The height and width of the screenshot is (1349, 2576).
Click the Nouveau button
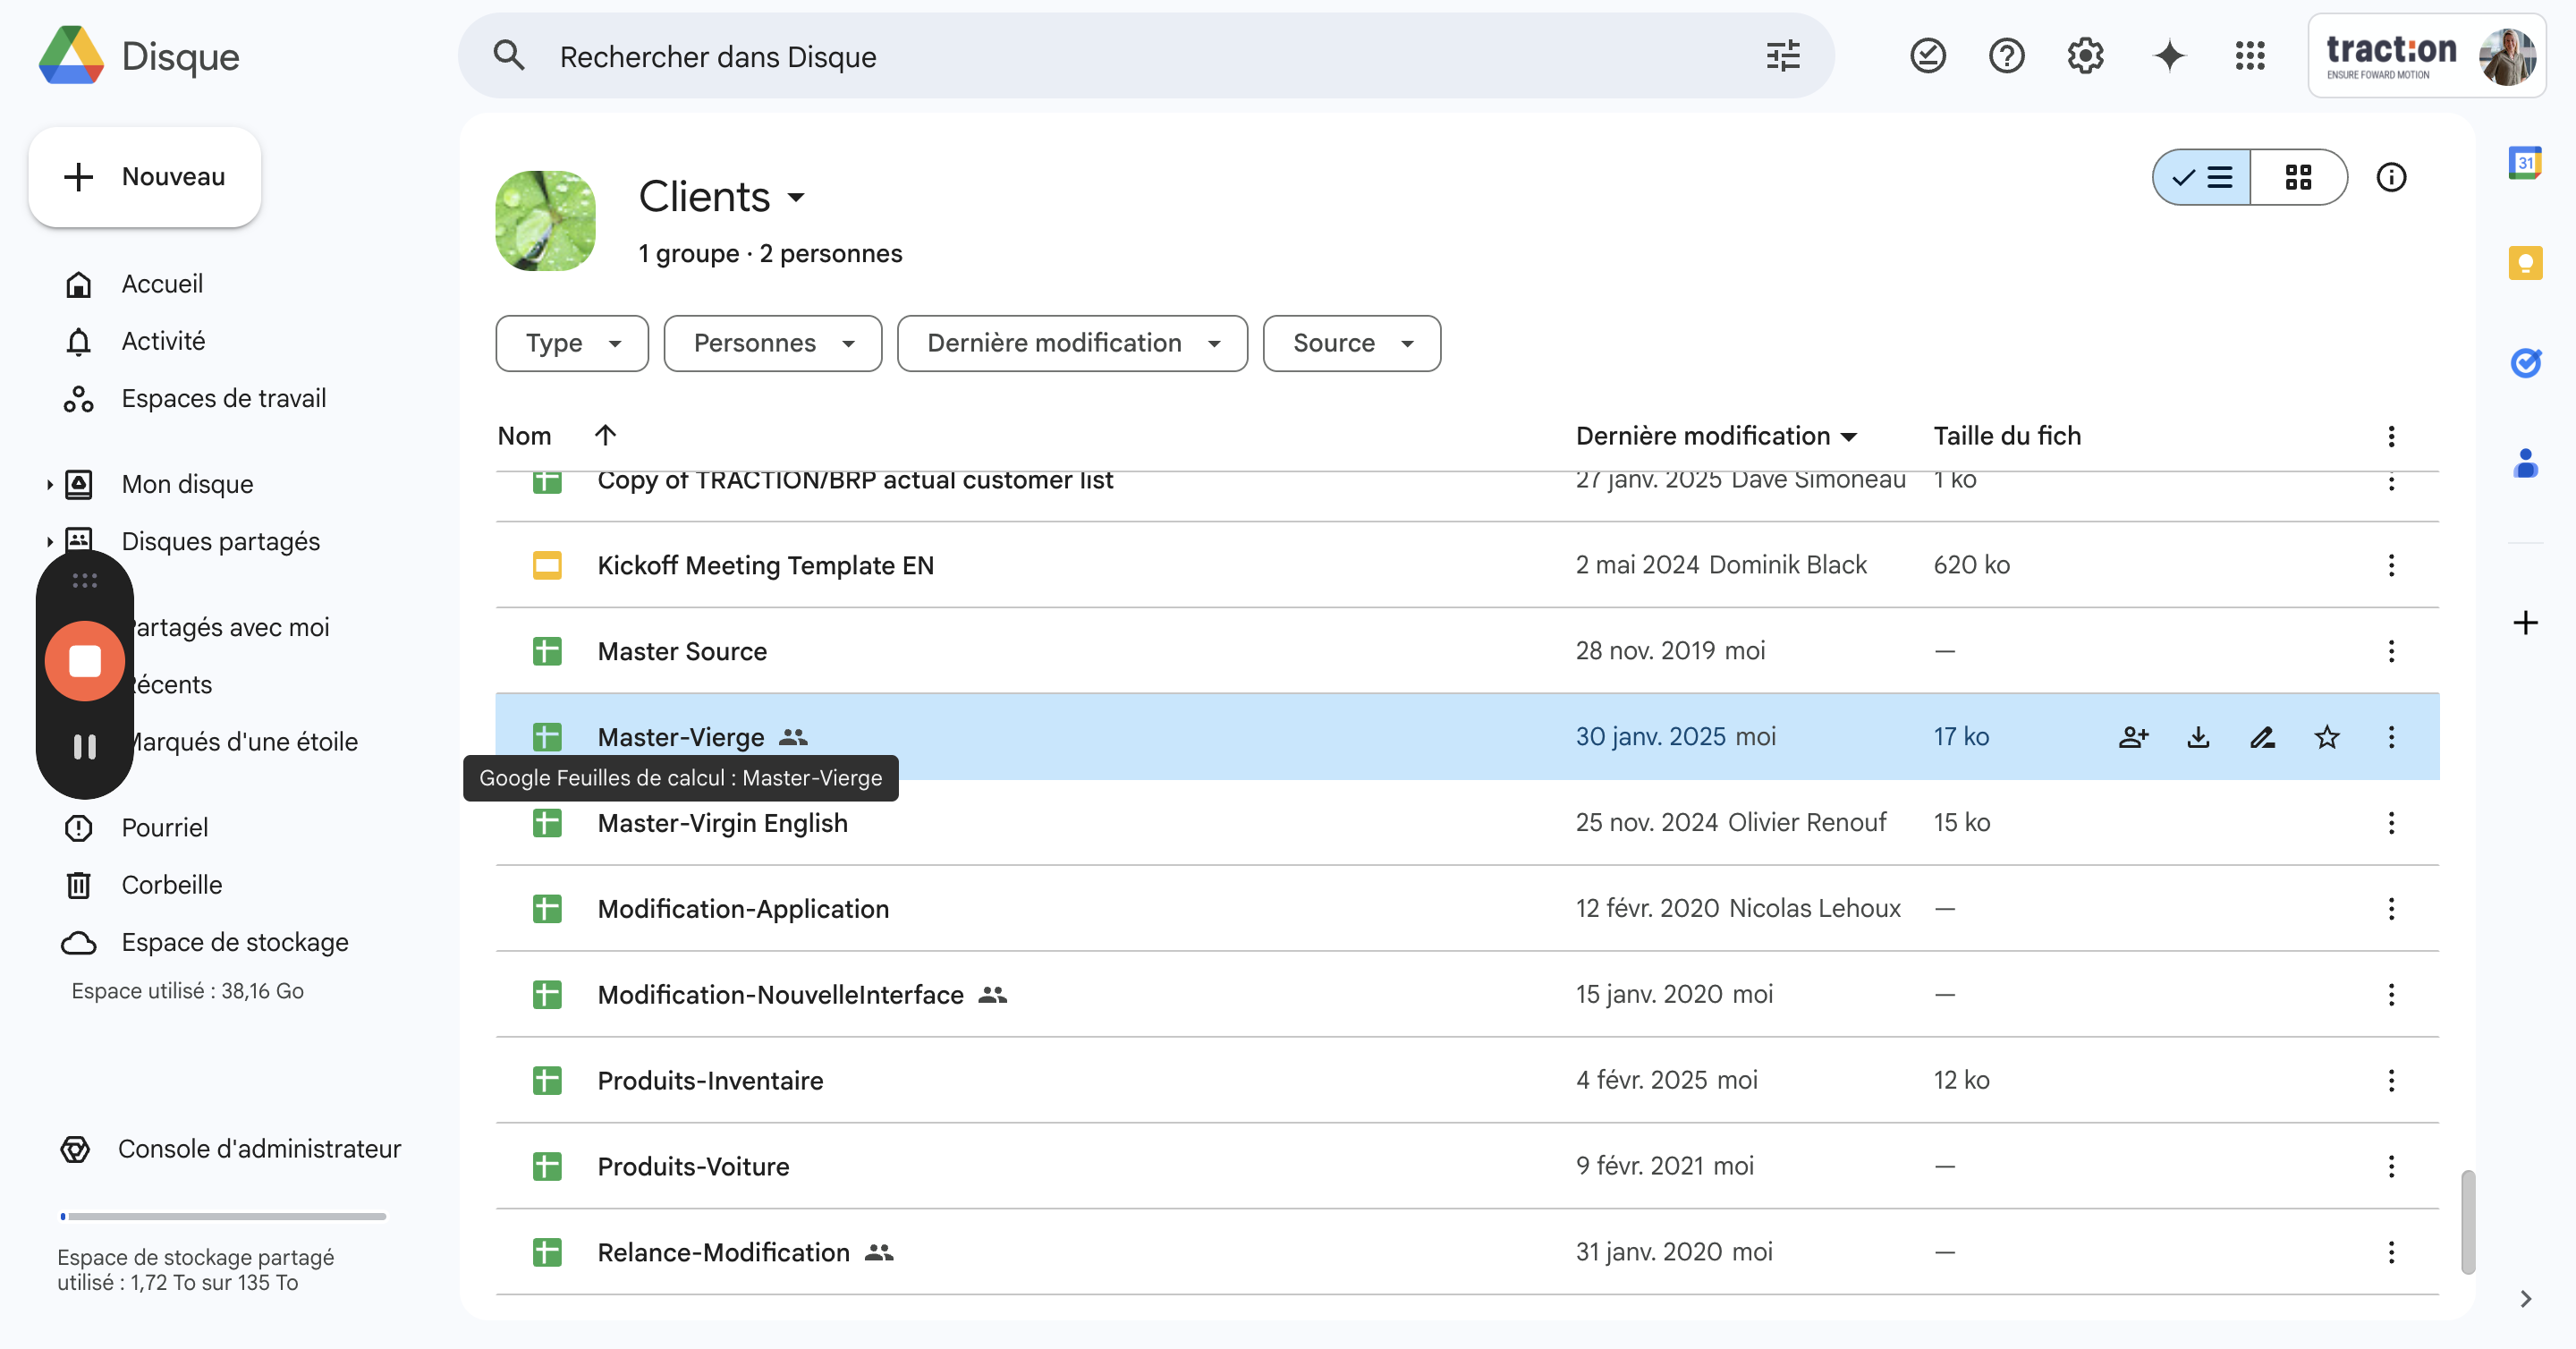tap(145, 177)
